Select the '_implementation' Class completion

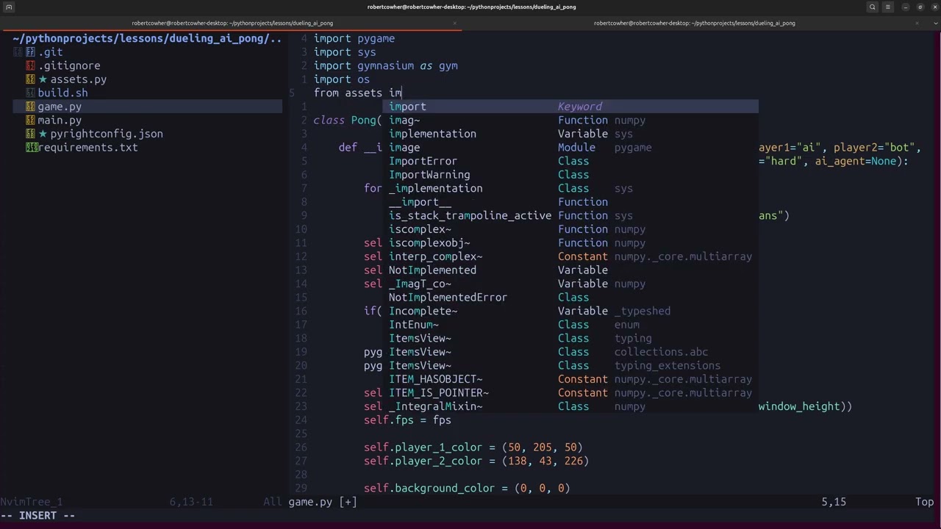(x=570, y=188)
